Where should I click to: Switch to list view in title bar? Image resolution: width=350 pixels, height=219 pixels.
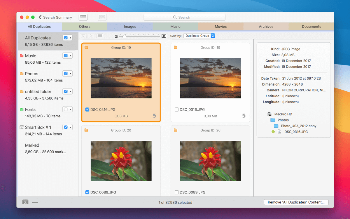[83, 18]
